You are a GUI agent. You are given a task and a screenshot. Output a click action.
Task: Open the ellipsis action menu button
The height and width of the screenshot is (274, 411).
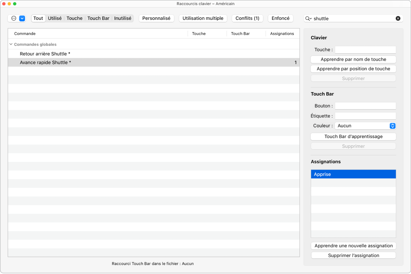[14, 18]
